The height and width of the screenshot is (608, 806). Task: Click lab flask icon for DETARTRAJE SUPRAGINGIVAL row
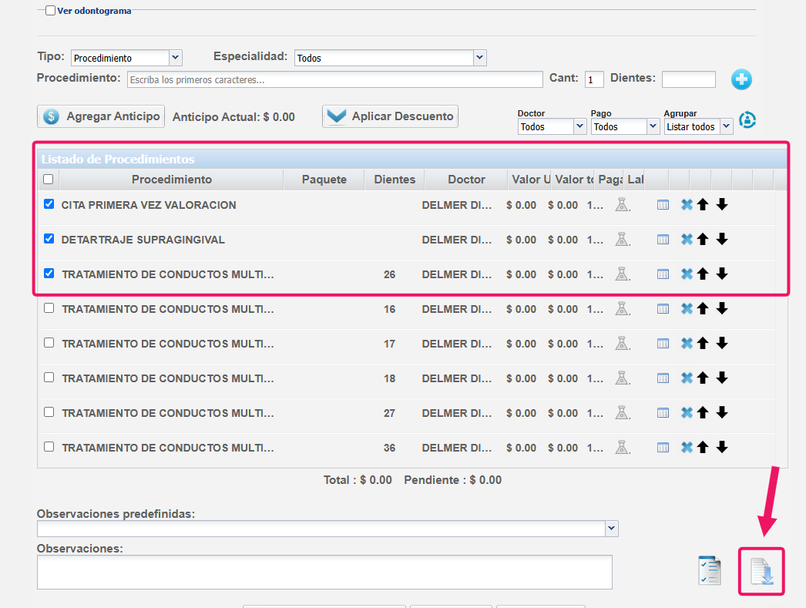pos(622,240)
